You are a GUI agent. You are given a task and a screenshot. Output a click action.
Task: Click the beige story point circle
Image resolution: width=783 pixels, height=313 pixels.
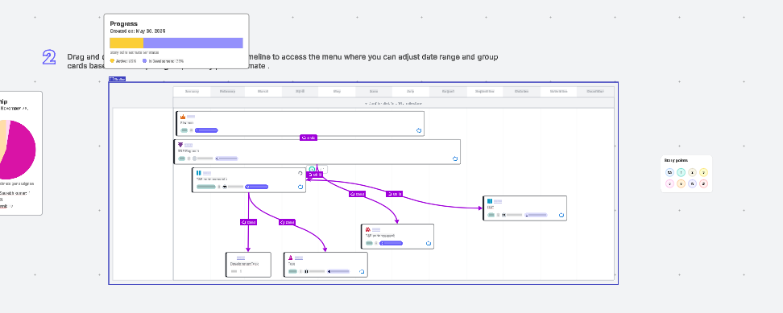[x=692, y=172]
